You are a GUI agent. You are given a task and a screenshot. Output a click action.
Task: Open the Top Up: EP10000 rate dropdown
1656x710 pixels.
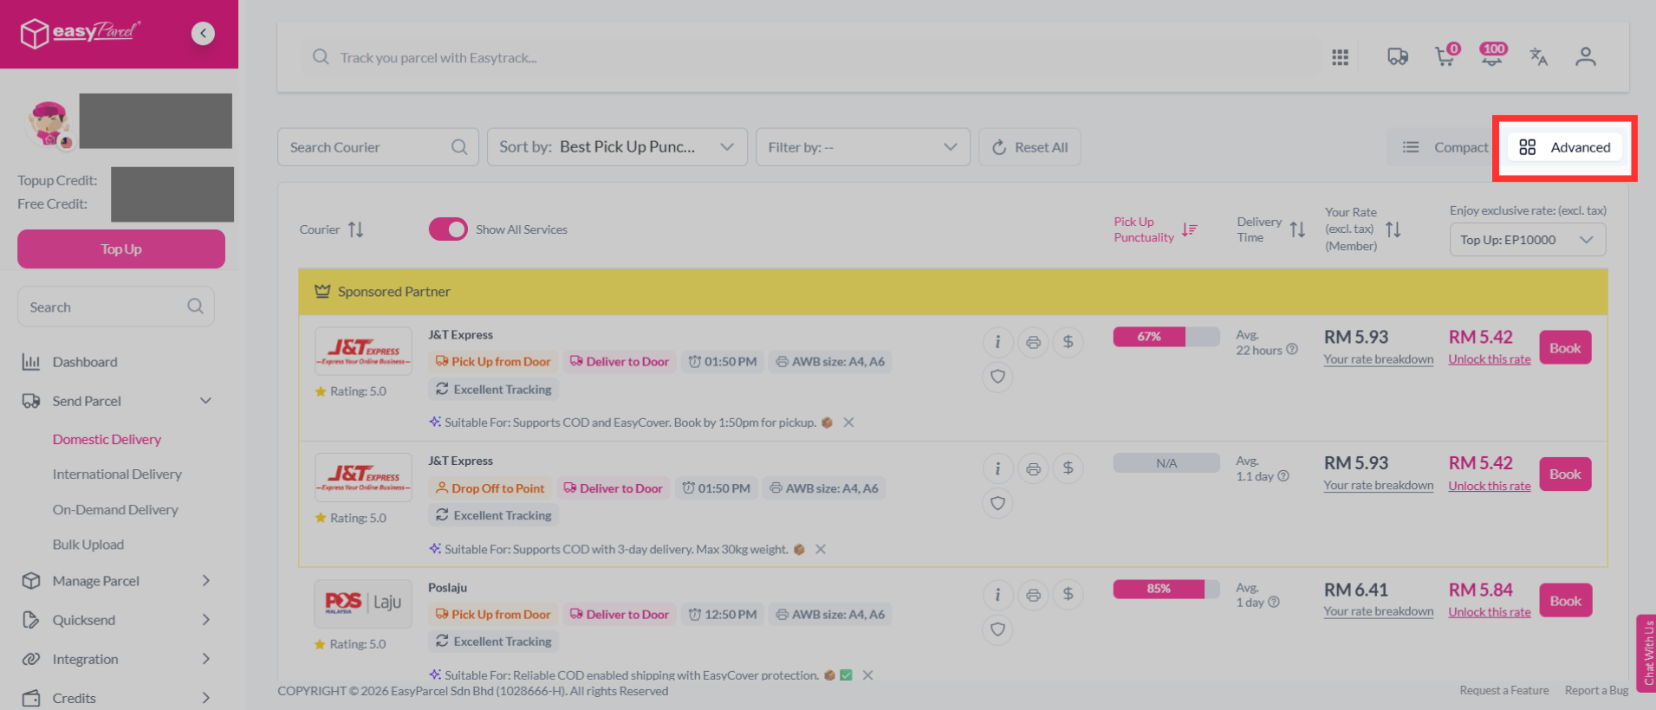1528,240
